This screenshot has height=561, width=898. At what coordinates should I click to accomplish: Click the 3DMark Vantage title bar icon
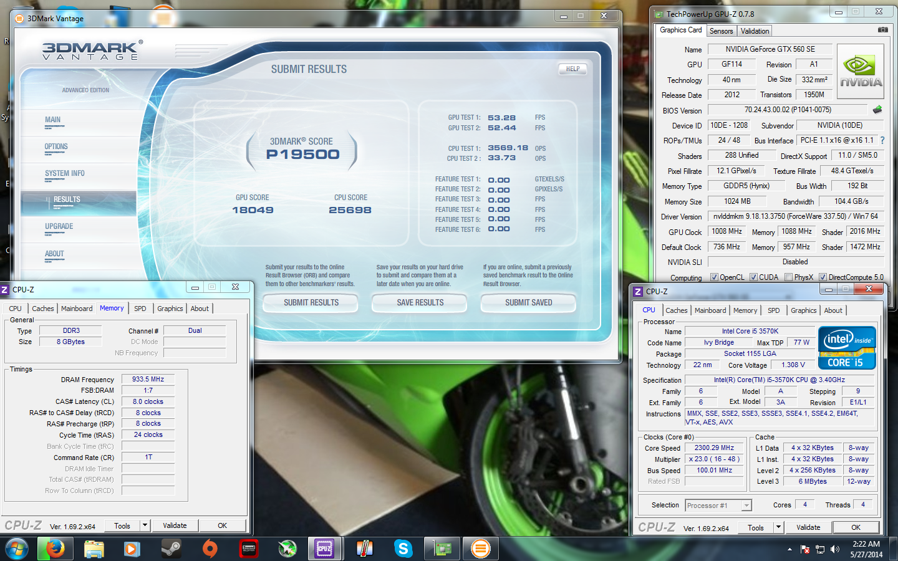(x=19, y=19)
